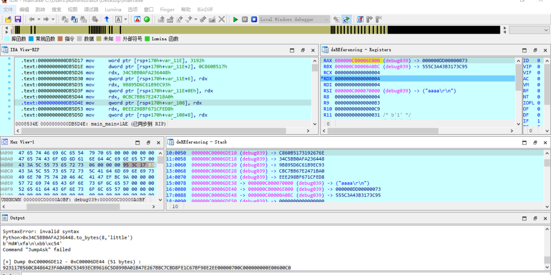This screenshot has width=551, height=275.
Task: Click the red warning triangle window icon
Action: [137, 19]
